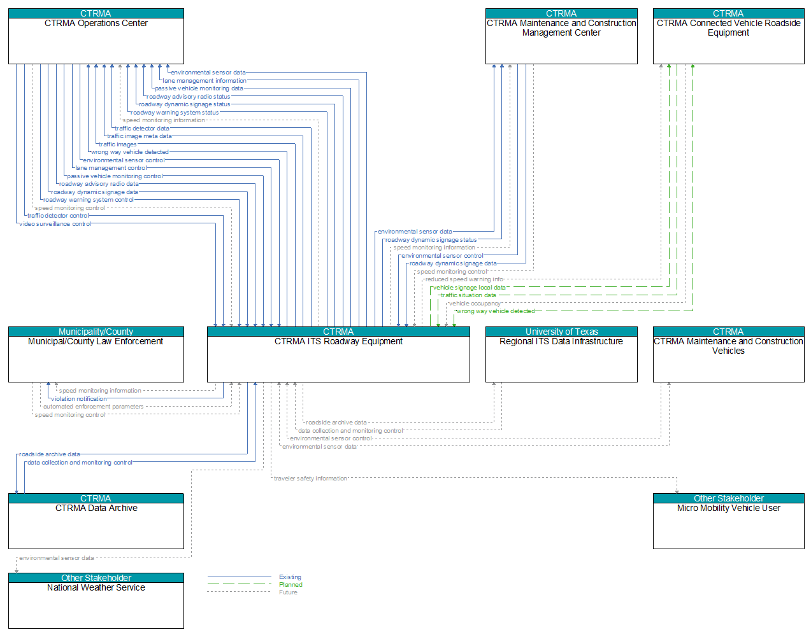Image resolution: width=811 pixels, height=637 pixels.
Task: Select the CTRMA Operations Center box
Action: tap(96, 36)
